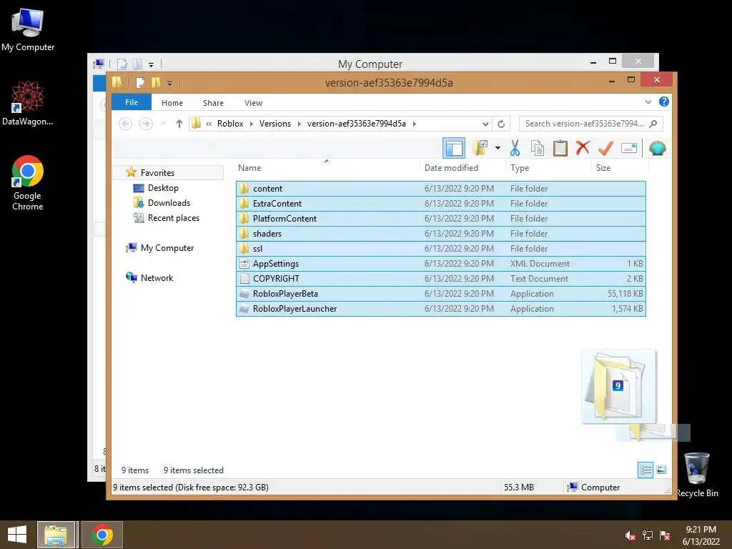The height and width of the screenshot is (549, 732).
Task: Select the COPYRIGHT text document
Action: 440,278
